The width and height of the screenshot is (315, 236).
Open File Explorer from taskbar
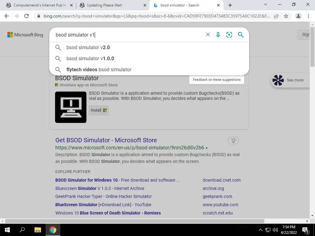pos(38,230)
